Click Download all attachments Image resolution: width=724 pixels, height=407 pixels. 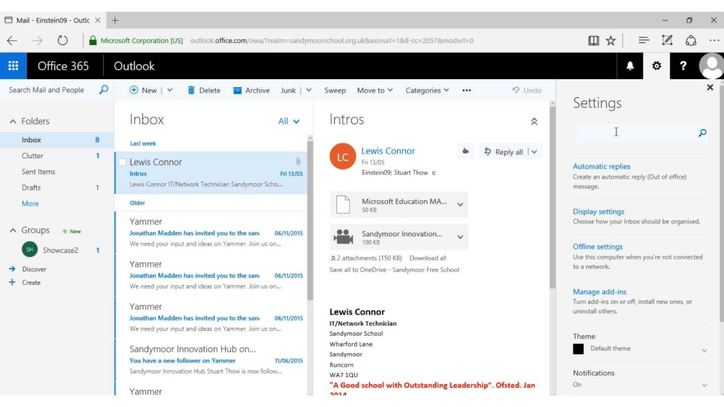428,258
